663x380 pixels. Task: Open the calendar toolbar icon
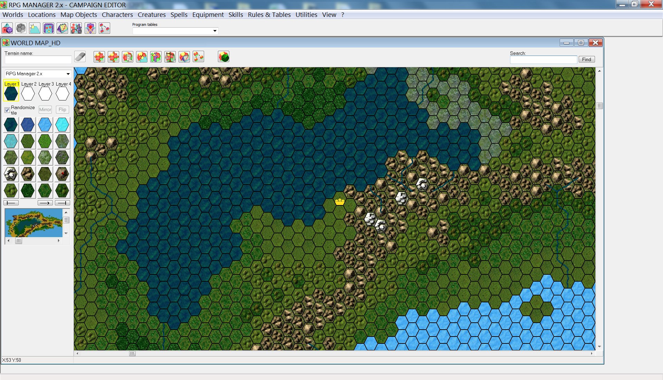pos(63,28)
